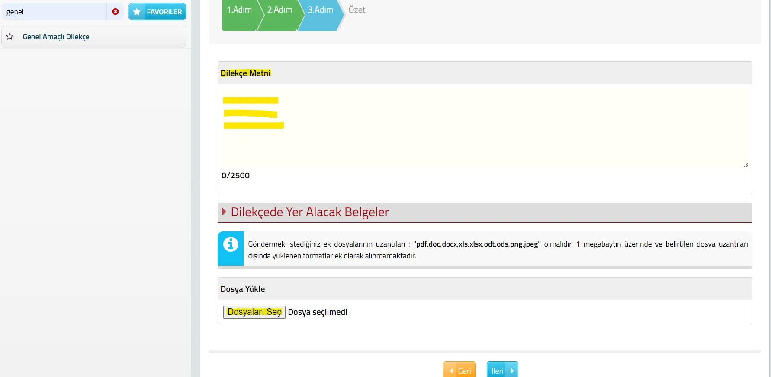Click the 0/2500 character counter text

tap(235, 175)
